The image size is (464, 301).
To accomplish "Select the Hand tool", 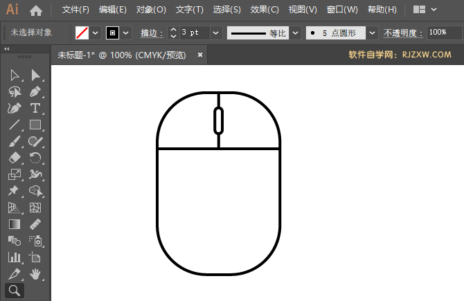I will [x=35, y=275].
